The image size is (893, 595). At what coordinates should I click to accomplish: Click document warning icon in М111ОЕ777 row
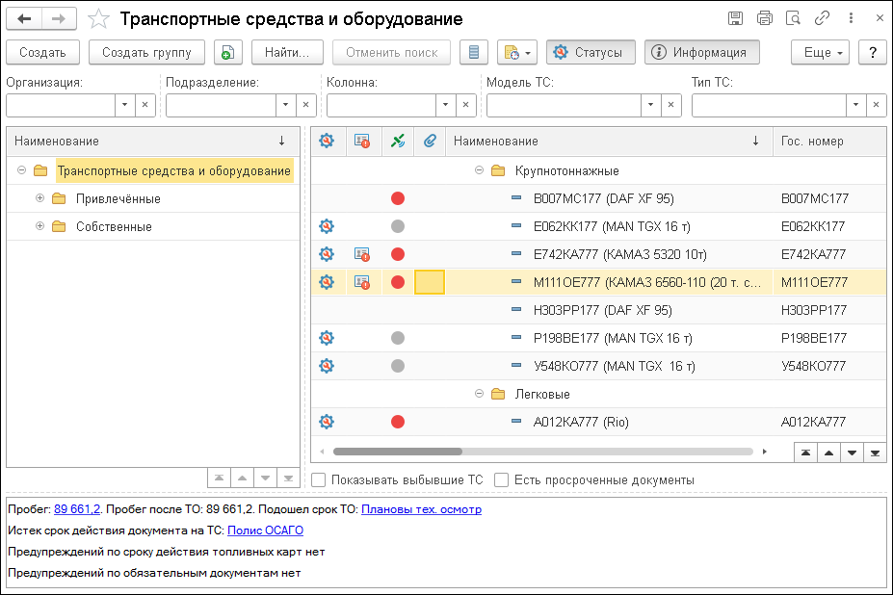(x=362, y=282)
